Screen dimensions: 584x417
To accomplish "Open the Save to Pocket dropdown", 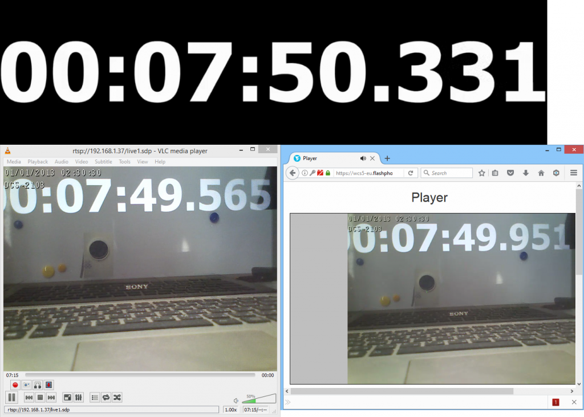I will [x=509, y=173].
